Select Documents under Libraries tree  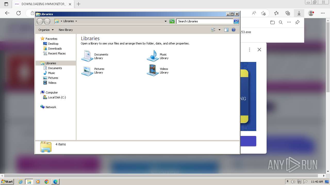[x=55, y=68]
